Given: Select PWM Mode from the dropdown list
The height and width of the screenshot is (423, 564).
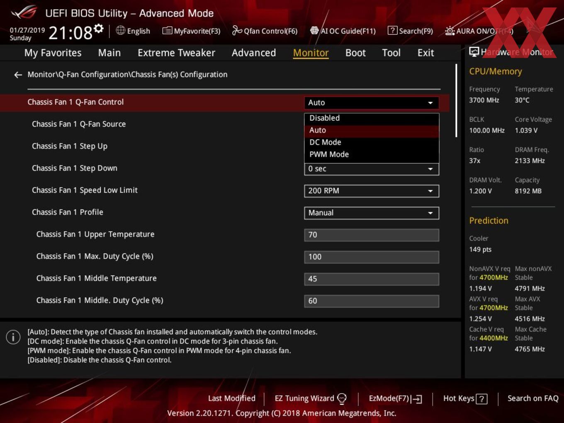Looking at the screenshot, I should 372,154.
